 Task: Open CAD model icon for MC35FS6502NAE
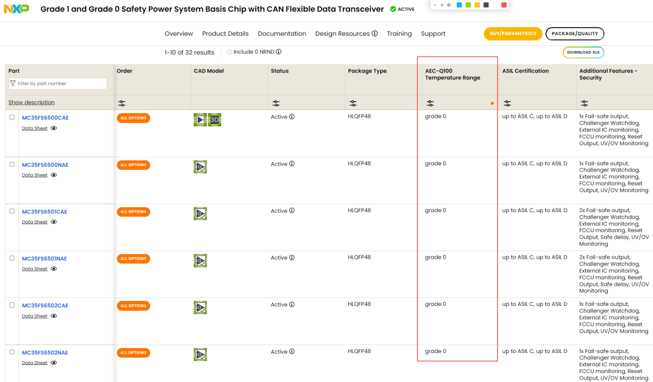click(x=200, y=355)
